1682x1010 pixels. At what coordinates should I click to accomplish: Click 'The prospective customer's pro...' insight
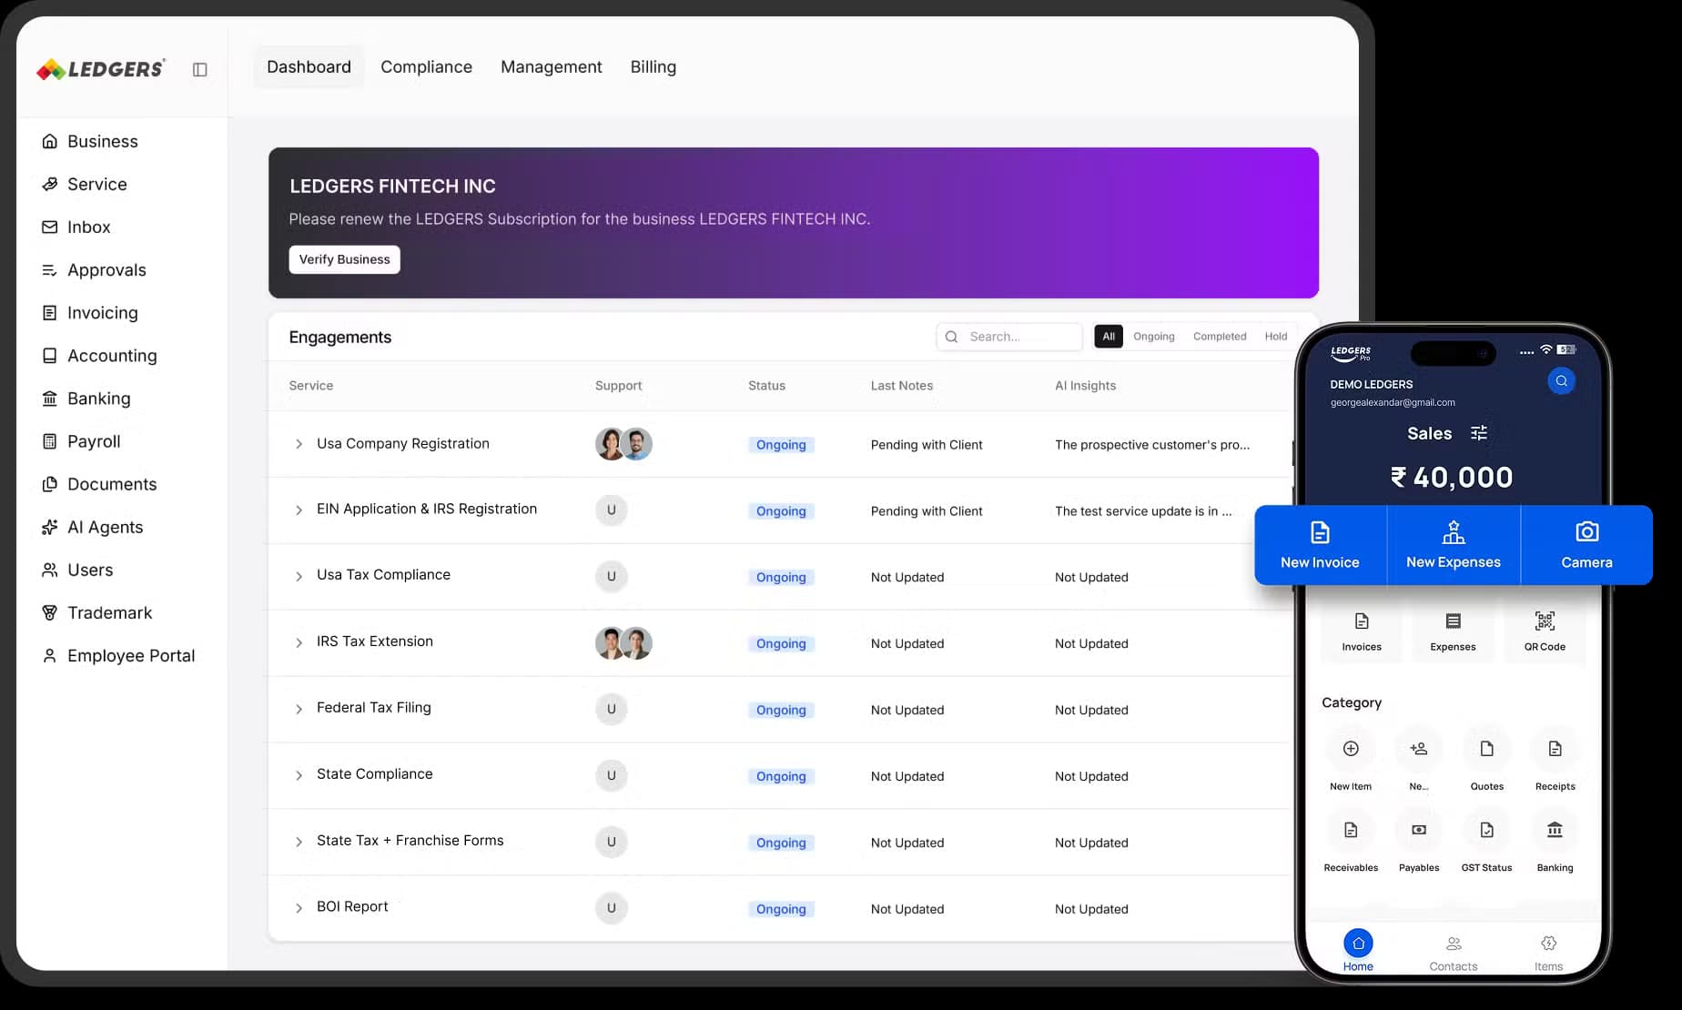1151,445
